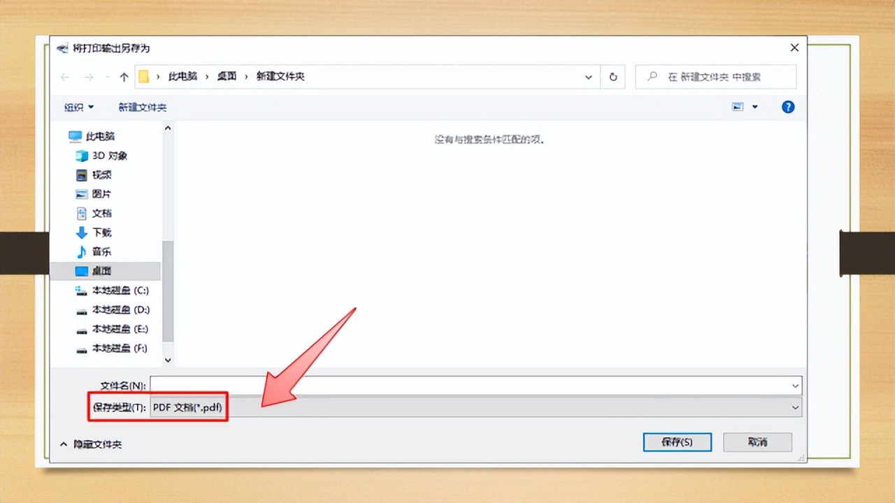Viewport: 895px width, 503px height.
Task: Open the 组织 menu
Action: [79, 107]
